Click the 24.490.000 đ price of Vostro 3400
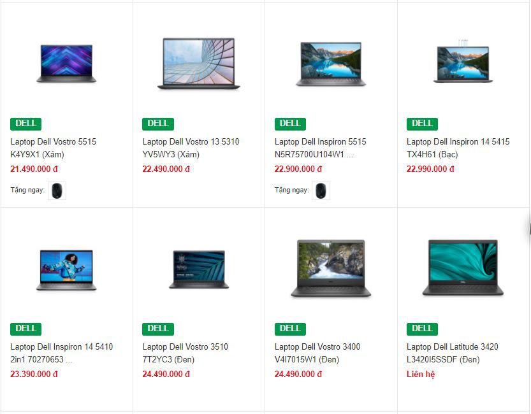The image size is (531, 414). click(298, 374)
